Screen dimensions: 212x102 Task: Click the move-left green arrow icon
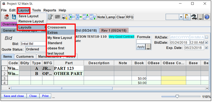pos(72,17)
